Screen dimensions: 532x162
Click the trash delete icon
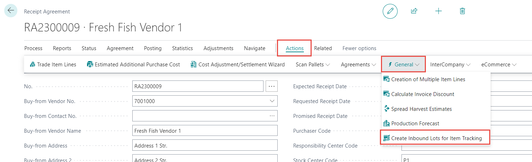click(462, 11)
